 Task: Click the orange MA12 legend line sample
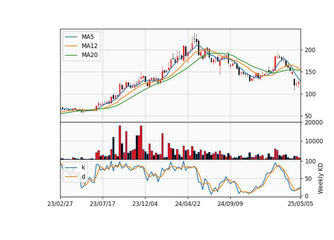[71, 46]
